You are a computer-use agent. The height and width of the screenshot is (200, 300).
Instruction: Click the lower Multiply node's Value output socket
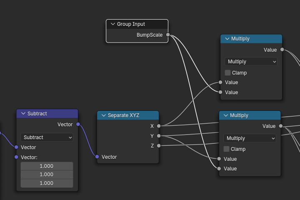click(x=281, y=126)
